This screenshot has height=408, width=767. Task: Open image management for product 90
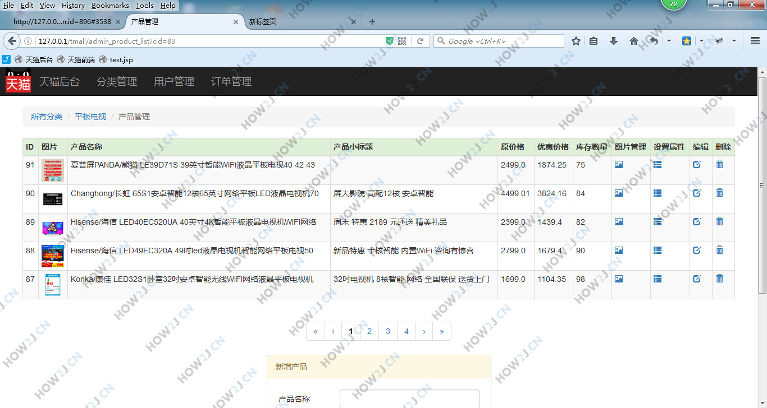tap(619, 193)
